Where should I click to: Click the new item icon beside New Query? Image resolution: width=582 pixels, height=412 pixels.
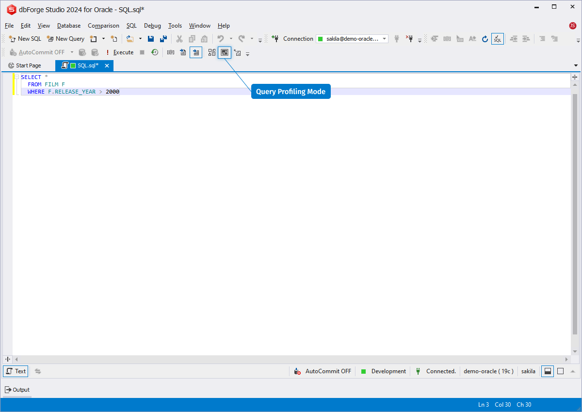tap(94, 39)
